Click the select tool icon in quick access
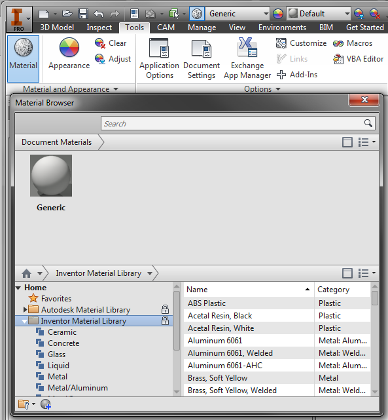 coord(174,14)
